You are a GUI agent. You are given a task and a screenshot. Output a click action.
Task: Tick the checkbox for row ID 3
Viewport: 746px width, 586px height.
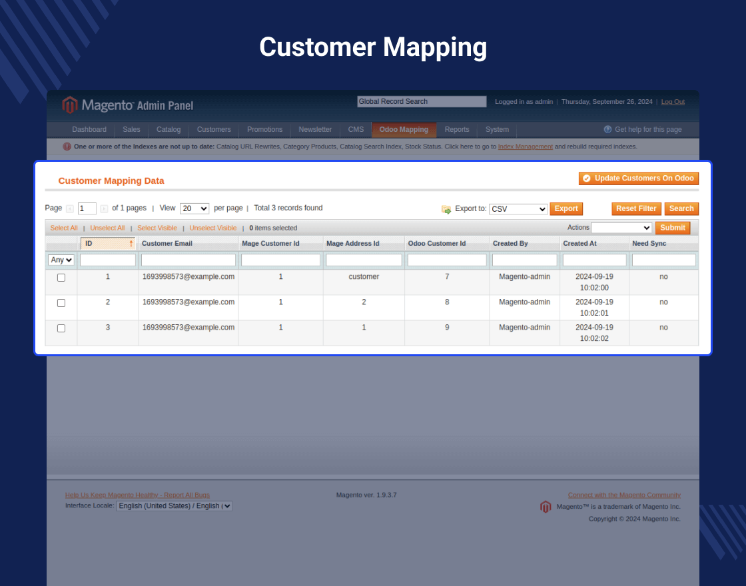click(x=61, y=328)
